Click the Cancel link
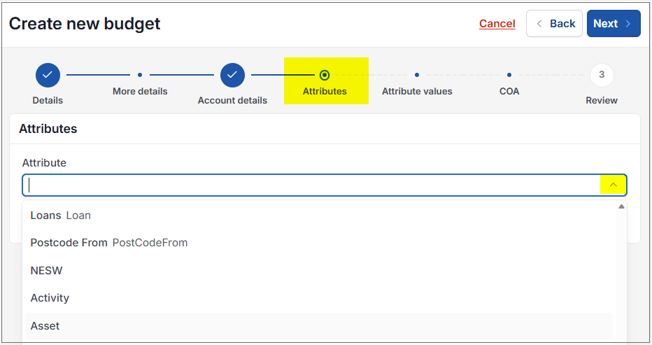652x345 pixels. pyautogui.click(x=497, y=24)
